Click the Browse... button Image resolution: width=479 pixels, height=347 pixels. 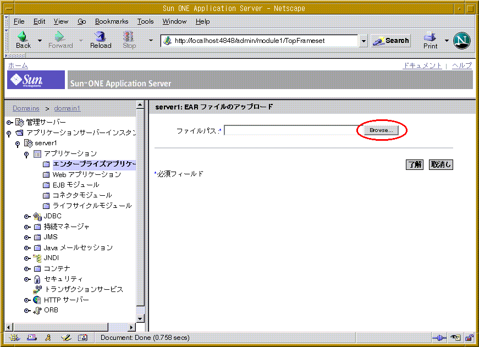coord(381,130)
